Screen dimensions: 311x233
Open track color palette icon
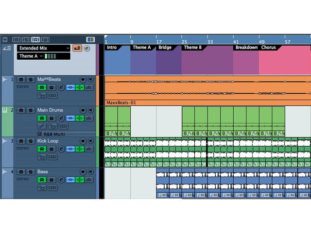point(90,39)
